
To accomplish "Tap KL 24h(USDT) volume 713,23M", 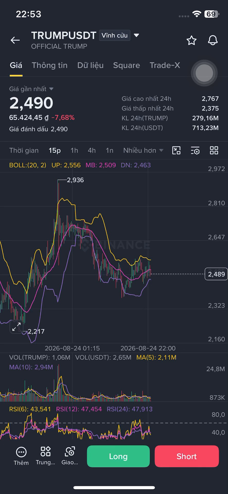I will (x=205, y=128).
